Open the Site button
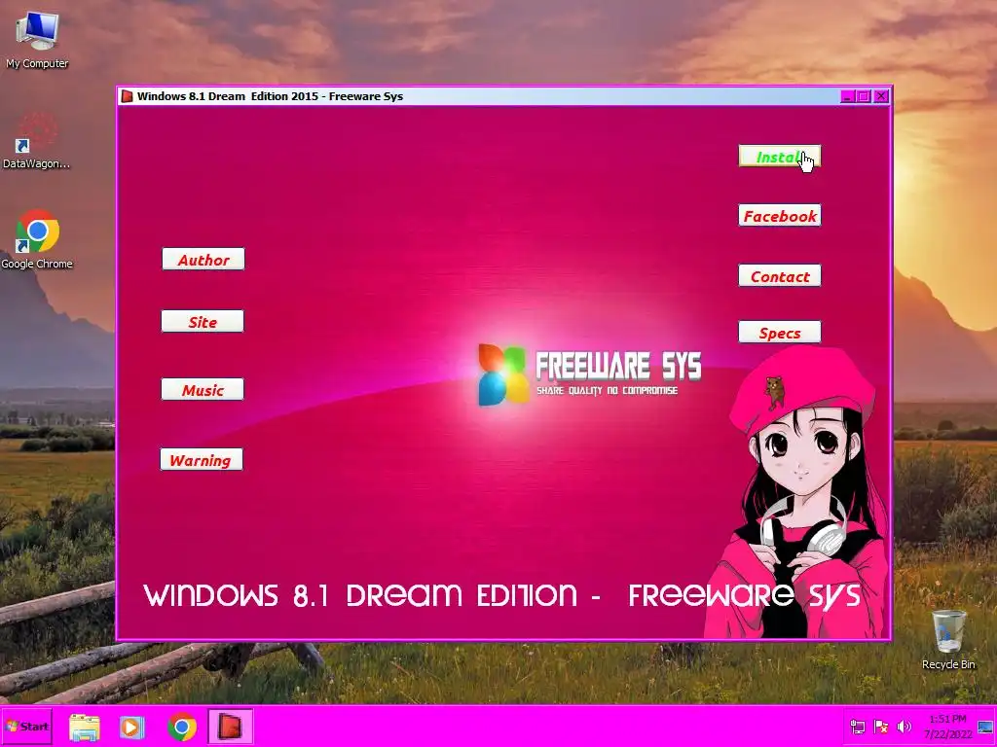This screenshot has width=997, height=747. tap(203, 321)
